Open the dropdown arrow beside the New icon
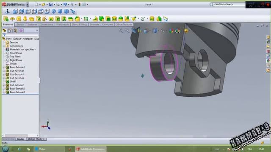 tap(40, 5)
